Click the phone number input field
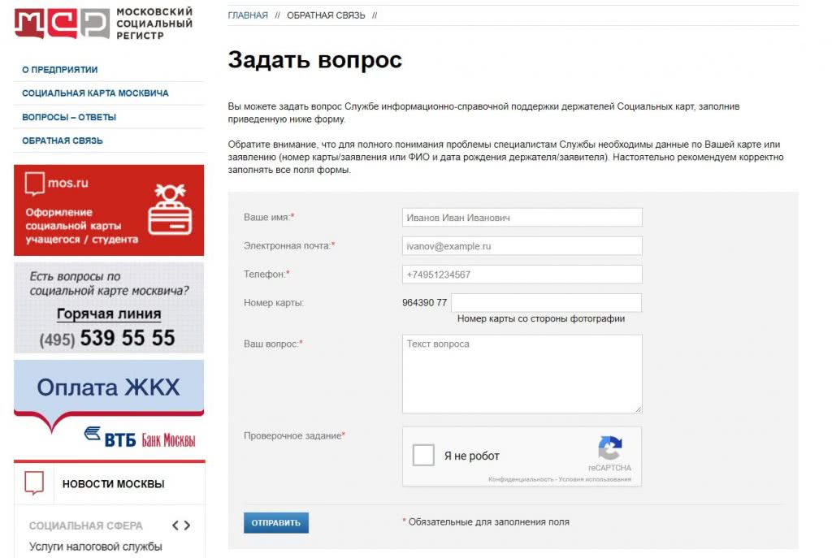 coord(522,275)
